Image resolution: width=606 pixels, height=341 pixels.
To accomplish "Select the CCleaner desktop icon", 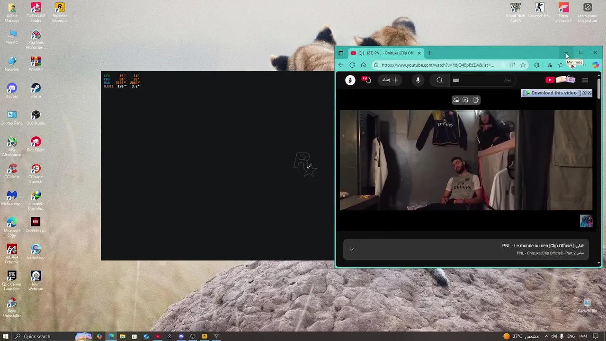I will pyautogui.click(x=12, y=171).
